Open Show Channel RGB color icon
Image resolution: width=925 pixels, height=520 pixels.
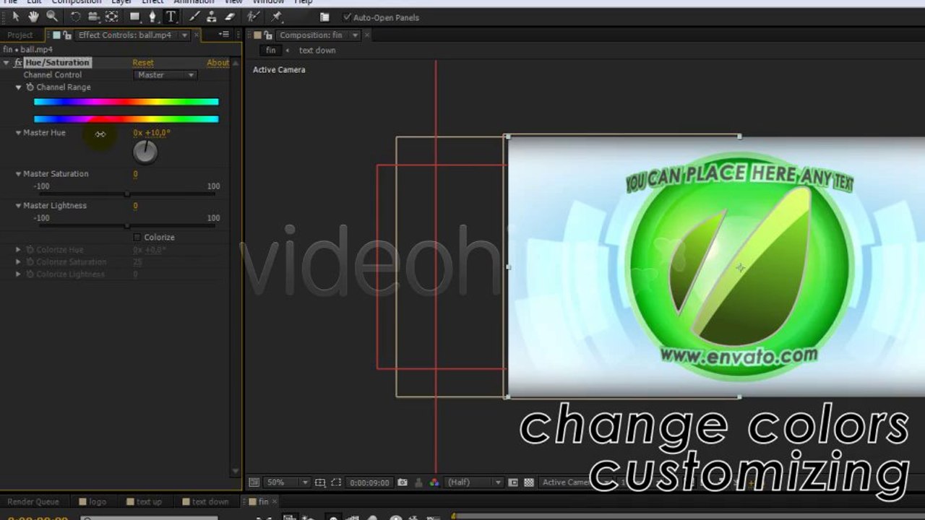(x=434, y=482)
